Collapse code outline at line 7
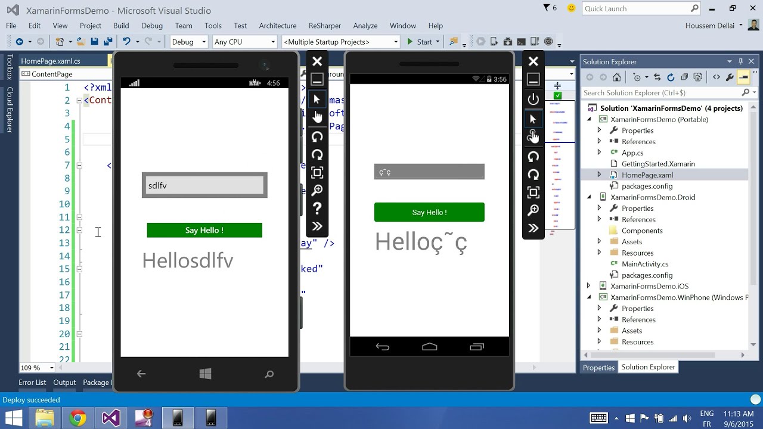 pos(79,165)
